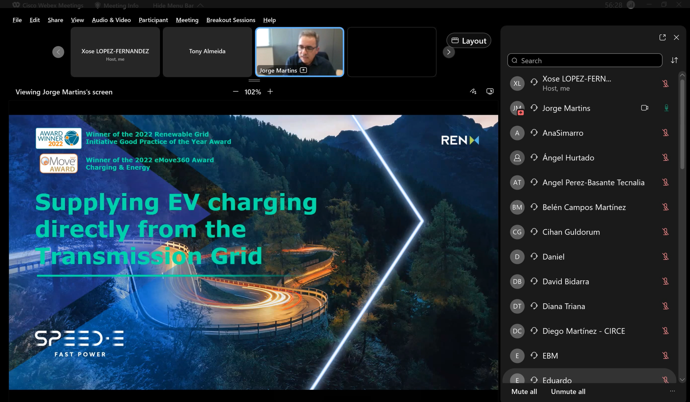
Task: Open the annotate pen tool
Action: coord(473,92)
